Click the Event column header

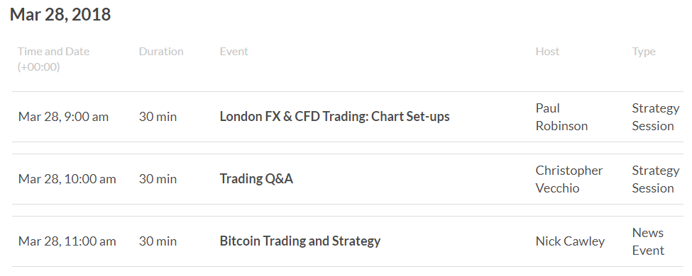[x=234, y=52]
